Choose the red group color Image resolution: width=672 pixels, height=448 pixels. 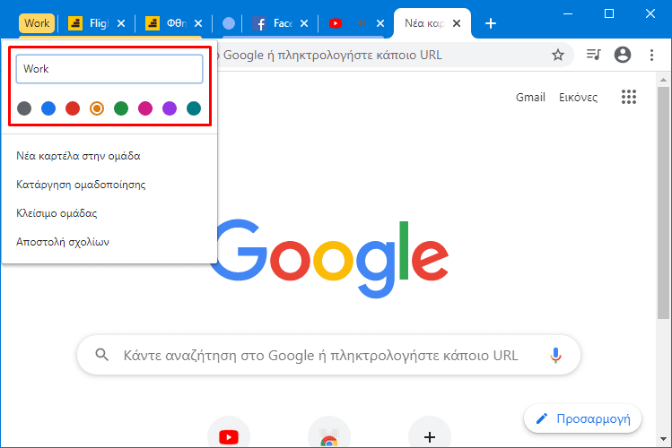(73, 108)
